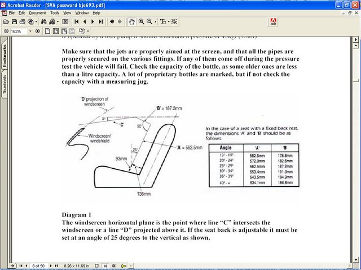
Task: Toggle the navigation pane button
Action: 65,21
